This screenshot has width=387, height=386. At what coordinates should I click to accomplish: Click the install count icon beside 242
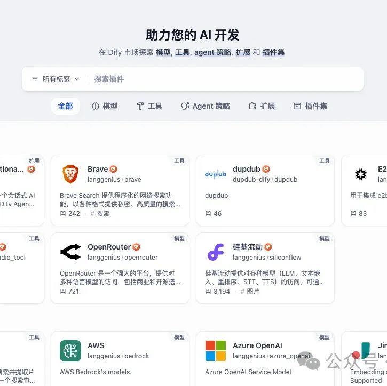tap(63, 214)
